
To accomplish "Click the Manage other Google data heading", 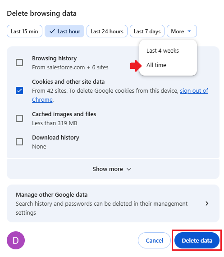I will pos(51,195).
